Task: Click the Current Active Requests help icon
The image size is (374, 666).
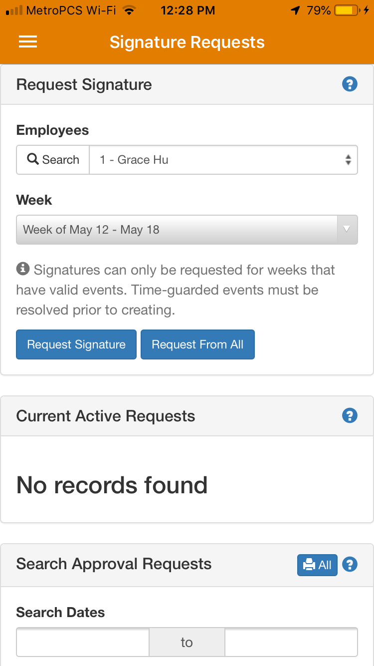Action: tap(350, 415)
